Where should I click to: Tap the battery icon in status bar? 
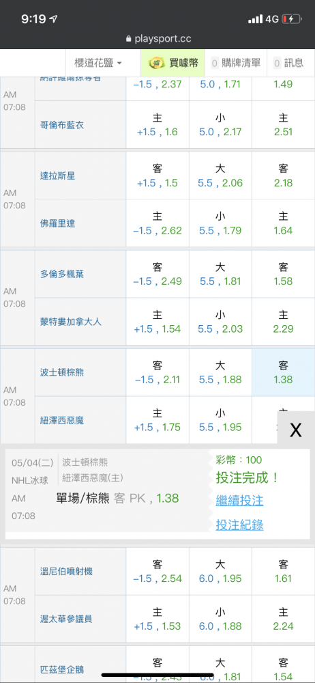point(292,19)
